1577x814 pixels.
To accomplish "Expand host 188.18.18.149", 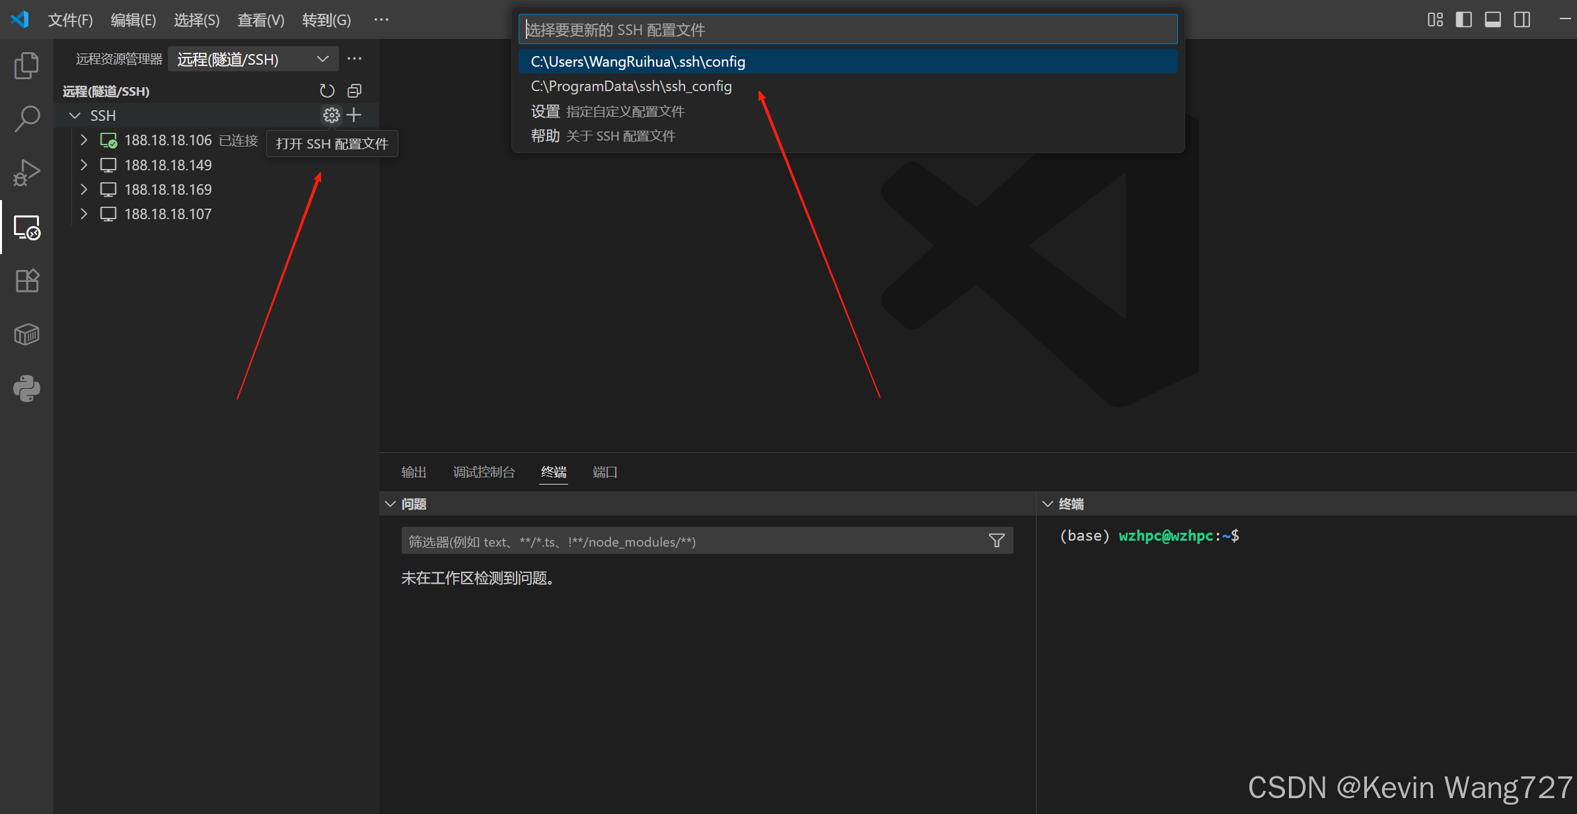I will click(x=83, y=164).
